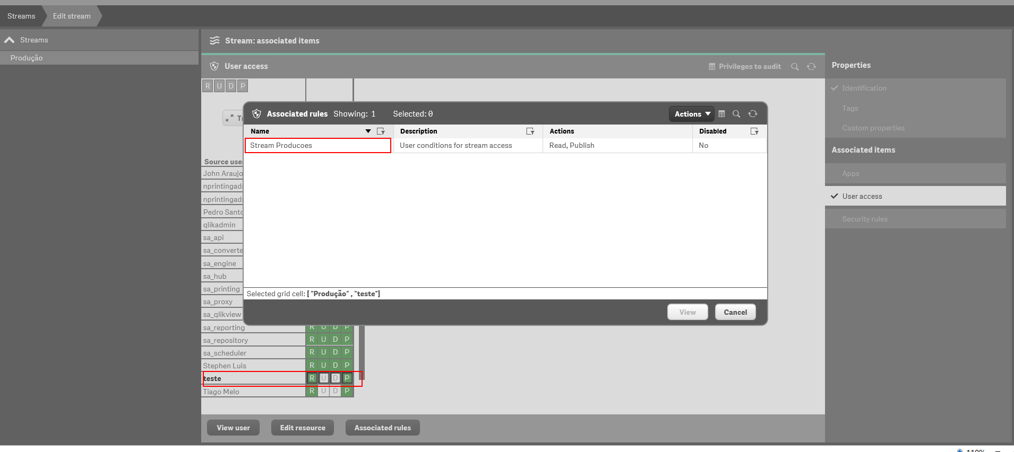The width and height of the screenshot is (1014, 452).
Task: Click the search icon in User access header
Action: coord(795,67)
